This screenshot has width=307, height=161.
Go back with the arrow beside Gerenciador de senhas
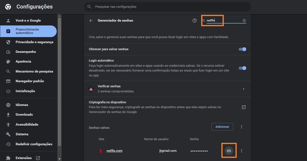[x=91, y=21]
